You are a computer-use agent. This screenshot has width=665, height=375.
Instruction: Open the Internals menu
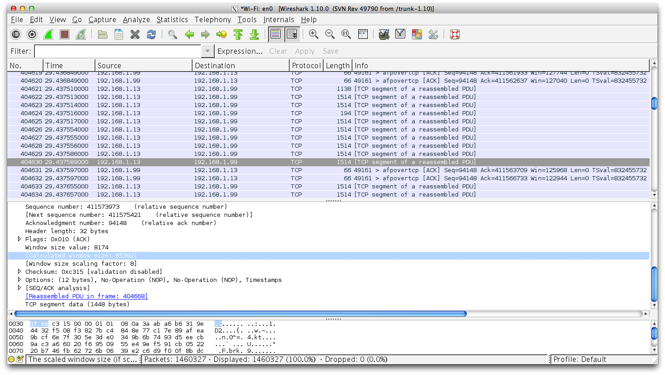279,19
